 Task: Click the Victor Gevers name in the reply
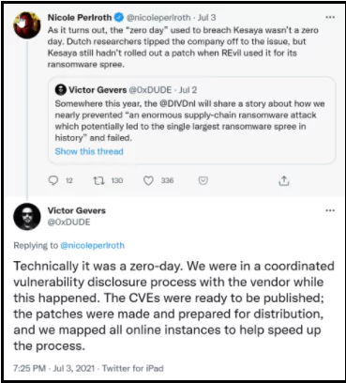coord(77,210)
